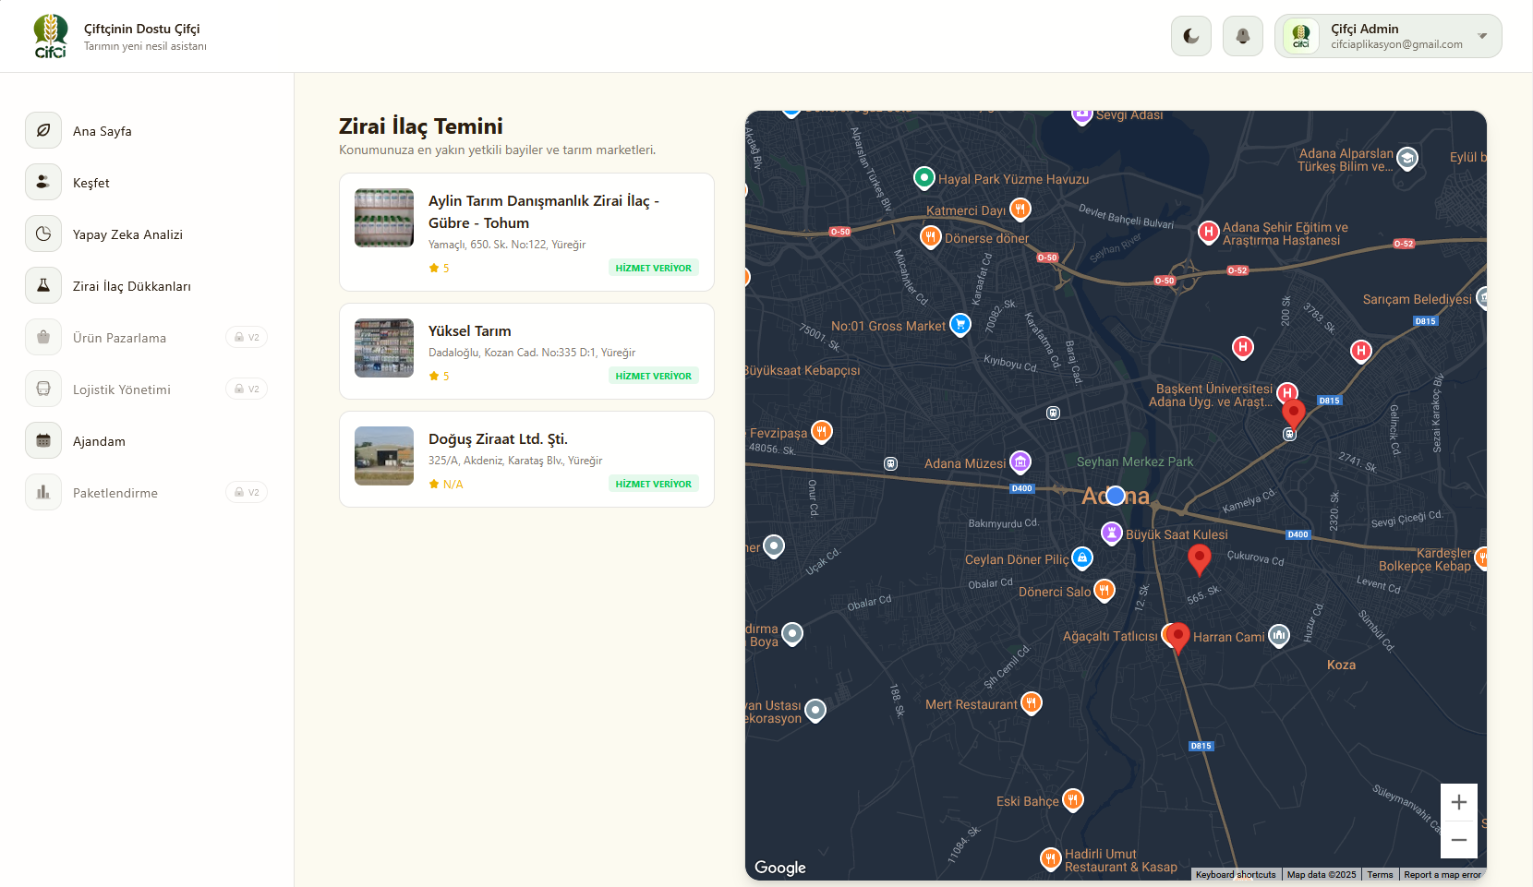Click the Paketlendirme bar chart icon
This screenshot has width=1533, height=887.
coord(43,493)
